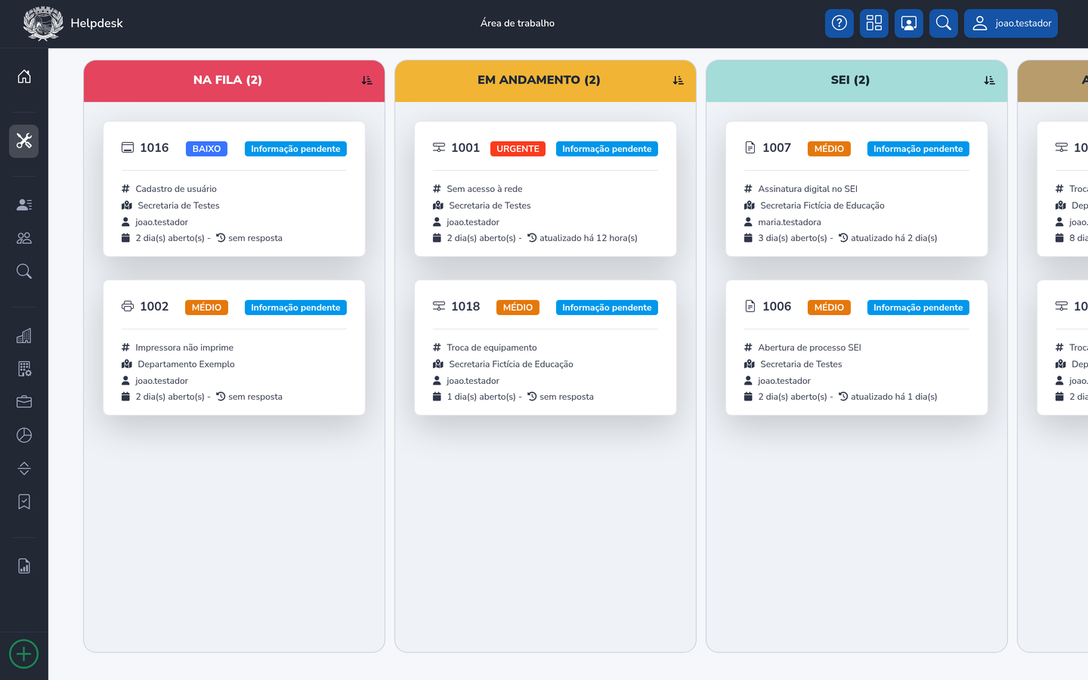Open the user list sidebar icon
The height and width of the screenshot is (680, 1088).
pos(24,205)
